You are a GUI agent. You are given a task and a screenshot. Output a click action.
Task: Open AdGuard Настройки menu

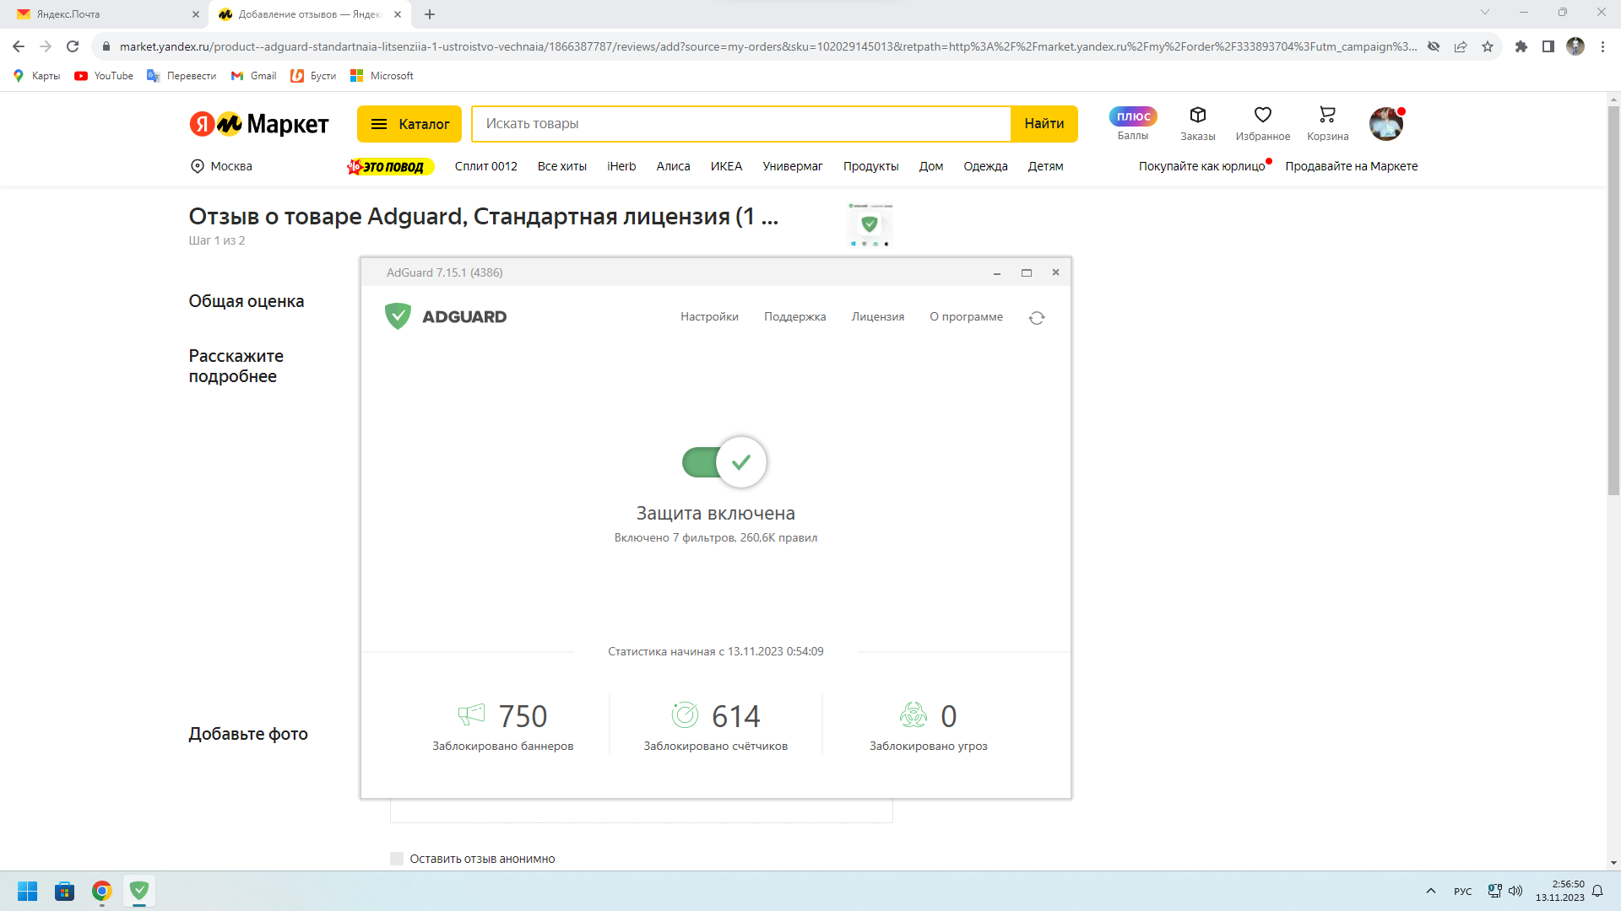(x=709, y=317)
